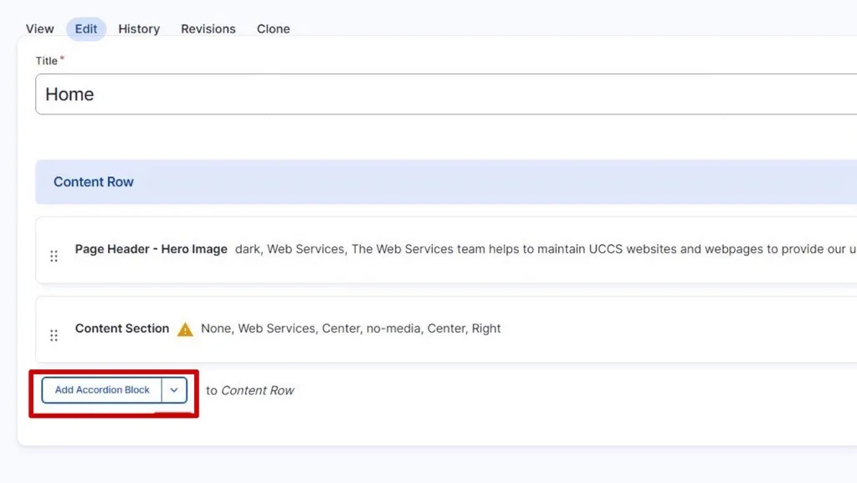The height and width of the screenshot is (483, 857).
Task: Click the italic 'Content Row' text beside add button
Action: tap(258, 390)
